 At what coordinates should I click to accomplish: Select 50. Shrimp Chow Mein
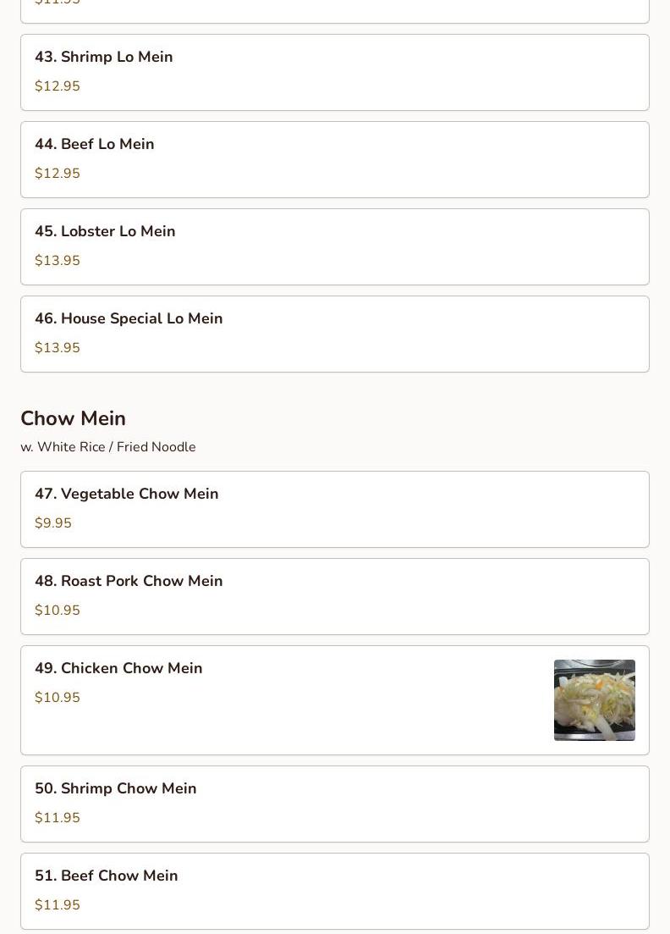tap(334, 804)
